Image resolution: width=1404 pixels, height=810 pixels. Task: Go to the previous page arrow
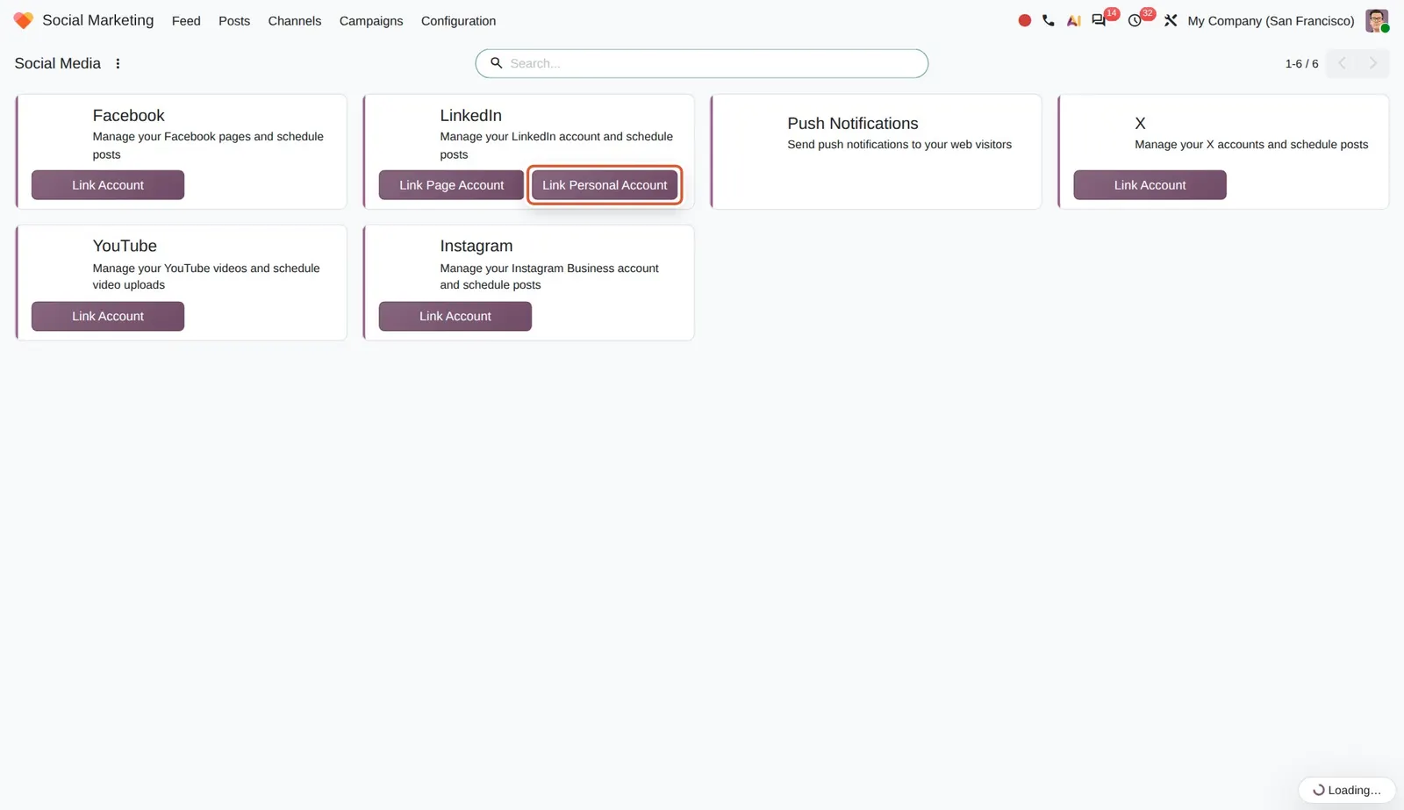pos(1342,63)
